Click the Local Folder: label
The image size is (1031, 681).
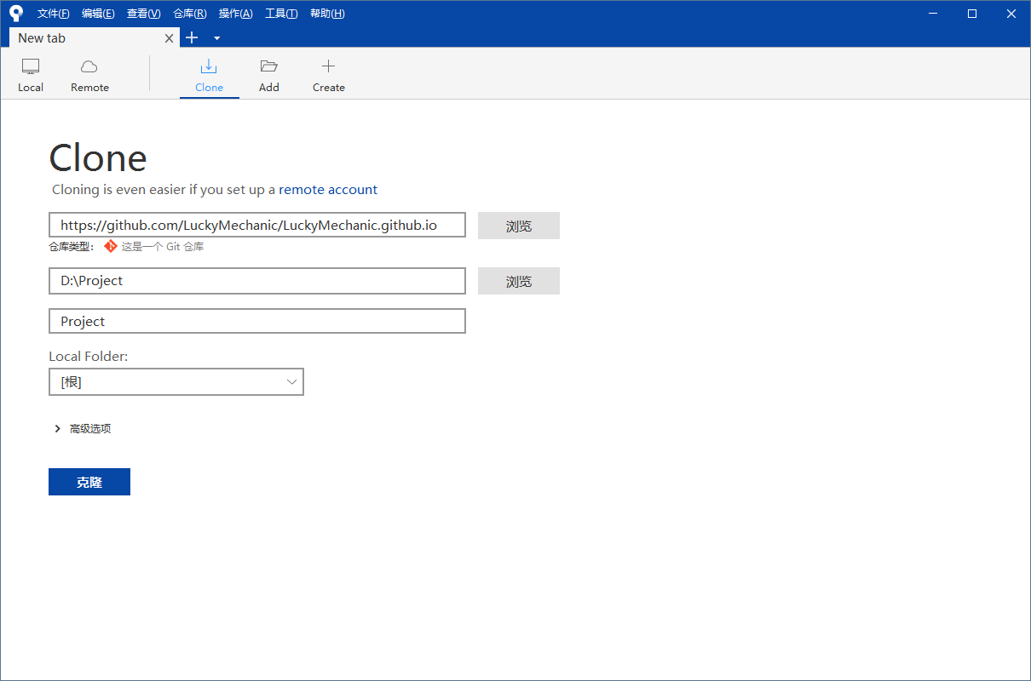89,356
